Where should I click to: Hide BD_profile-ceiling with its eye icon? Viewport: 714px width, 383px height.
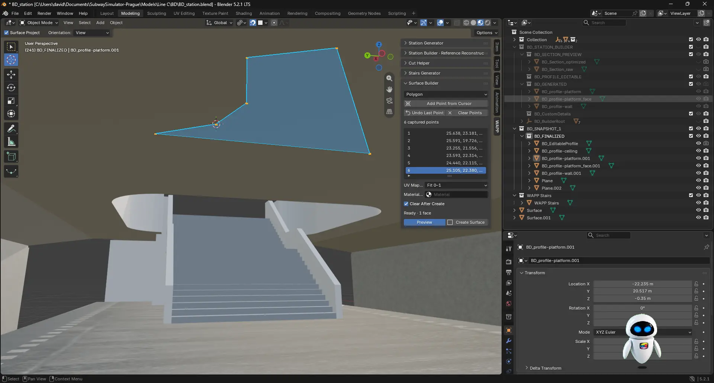[x=698, y=151]
